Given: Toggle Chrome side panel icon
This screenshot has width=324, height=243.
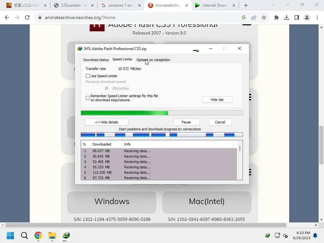Looking at the screenshot, I should pyautogui.click(x=297, y=18).
